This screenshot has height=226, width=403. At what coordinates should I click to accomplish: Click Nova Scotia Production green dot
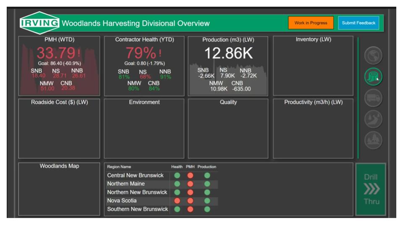(x=207, y=201)
